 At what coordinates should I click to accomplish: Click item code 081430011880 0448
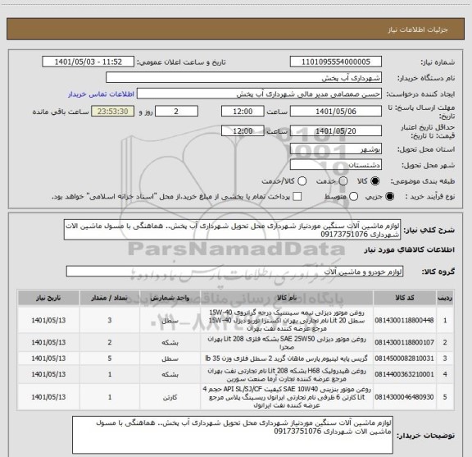tap(404, 320)
